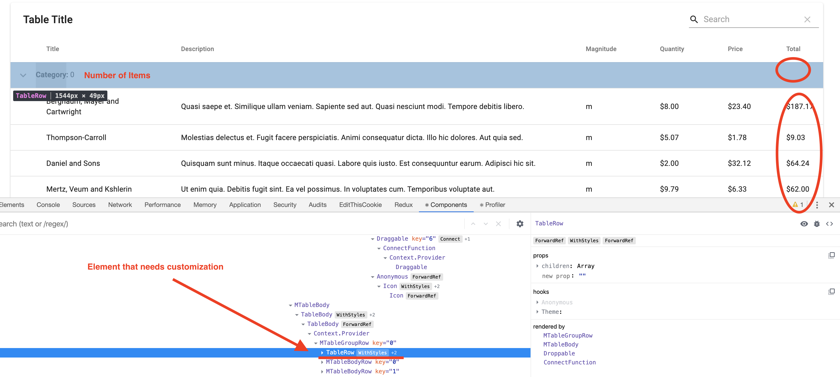840x377 pixels.
Task: Open the DevTools three-dot menu
Action: point(817,205)
